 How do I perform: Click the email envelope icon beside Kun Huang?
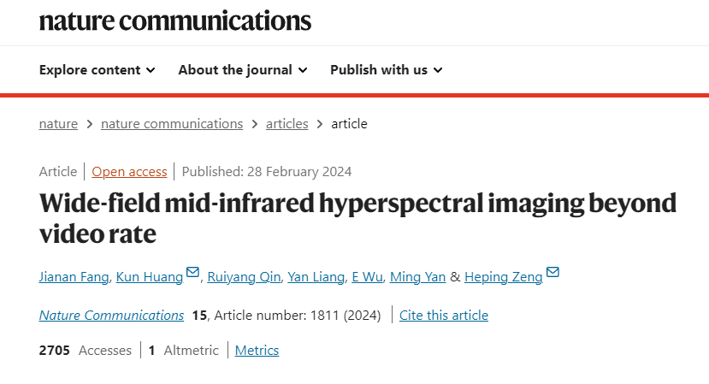point(192,272)
